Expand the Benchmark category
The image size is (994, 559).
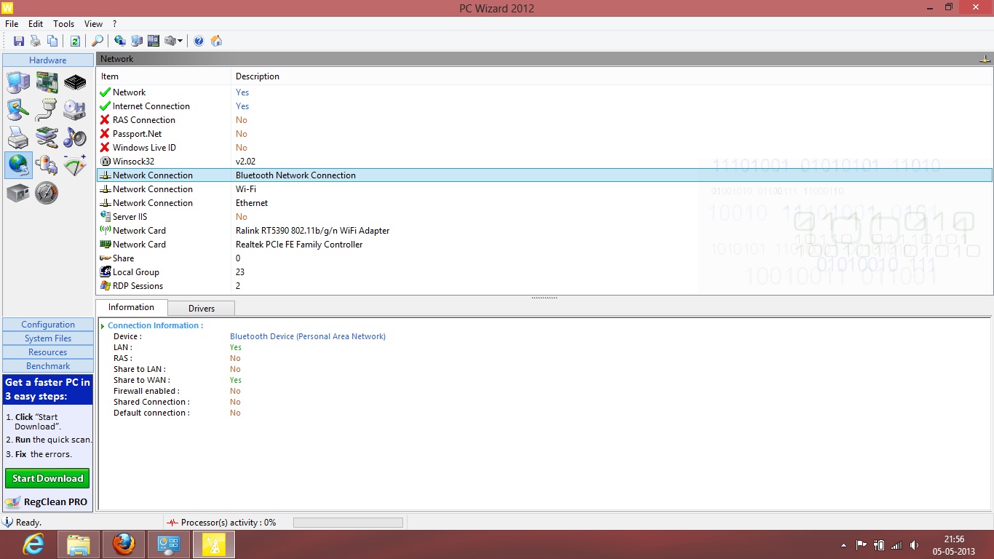click(x=48, y=366)
